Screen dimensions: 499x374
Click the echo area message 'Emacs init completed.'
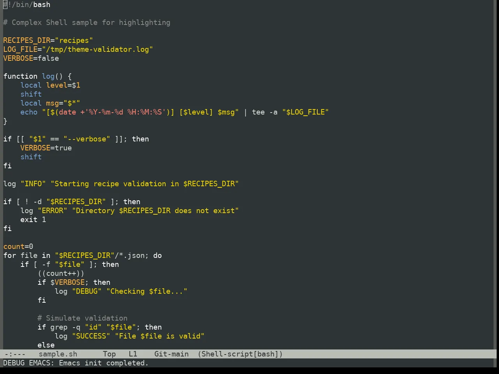(x=104, y=363)
